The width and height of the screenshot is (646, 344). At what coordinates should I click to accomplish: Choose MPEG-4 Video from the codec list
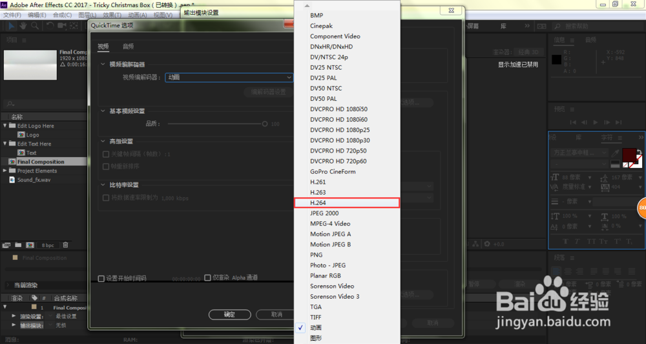click(347, 224)
